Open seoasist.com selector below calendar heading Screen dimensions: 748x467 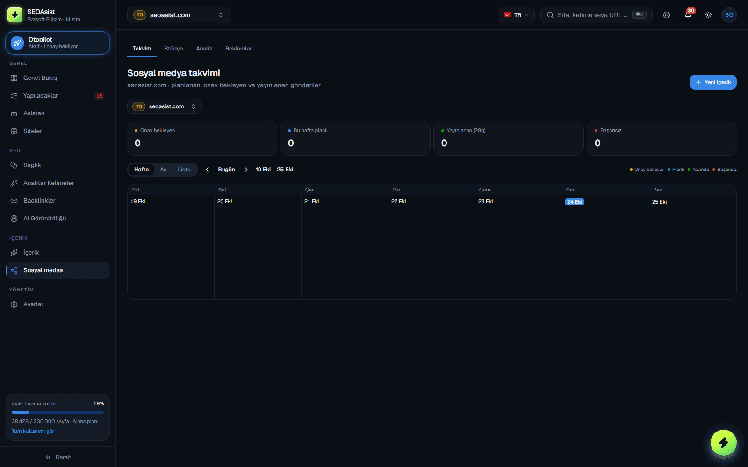165,106
